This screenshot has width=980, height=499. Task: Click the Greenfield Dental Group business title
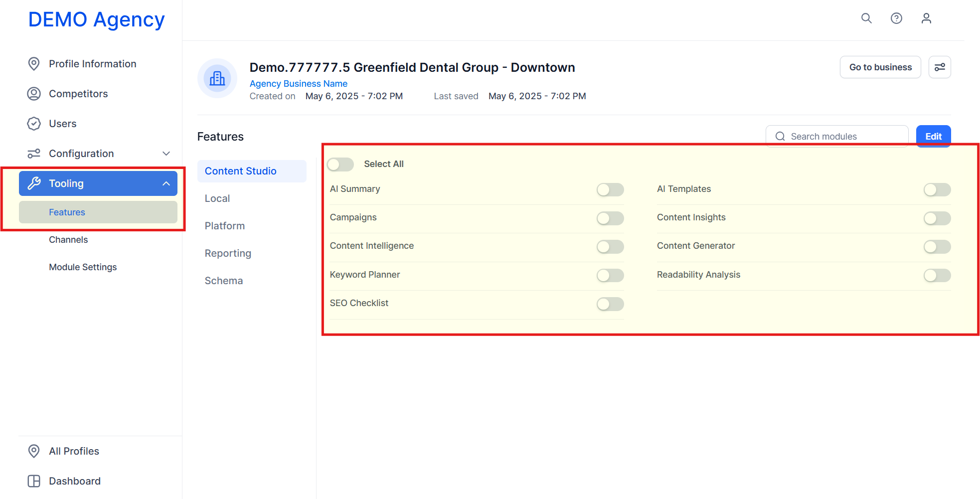[412, 67]
